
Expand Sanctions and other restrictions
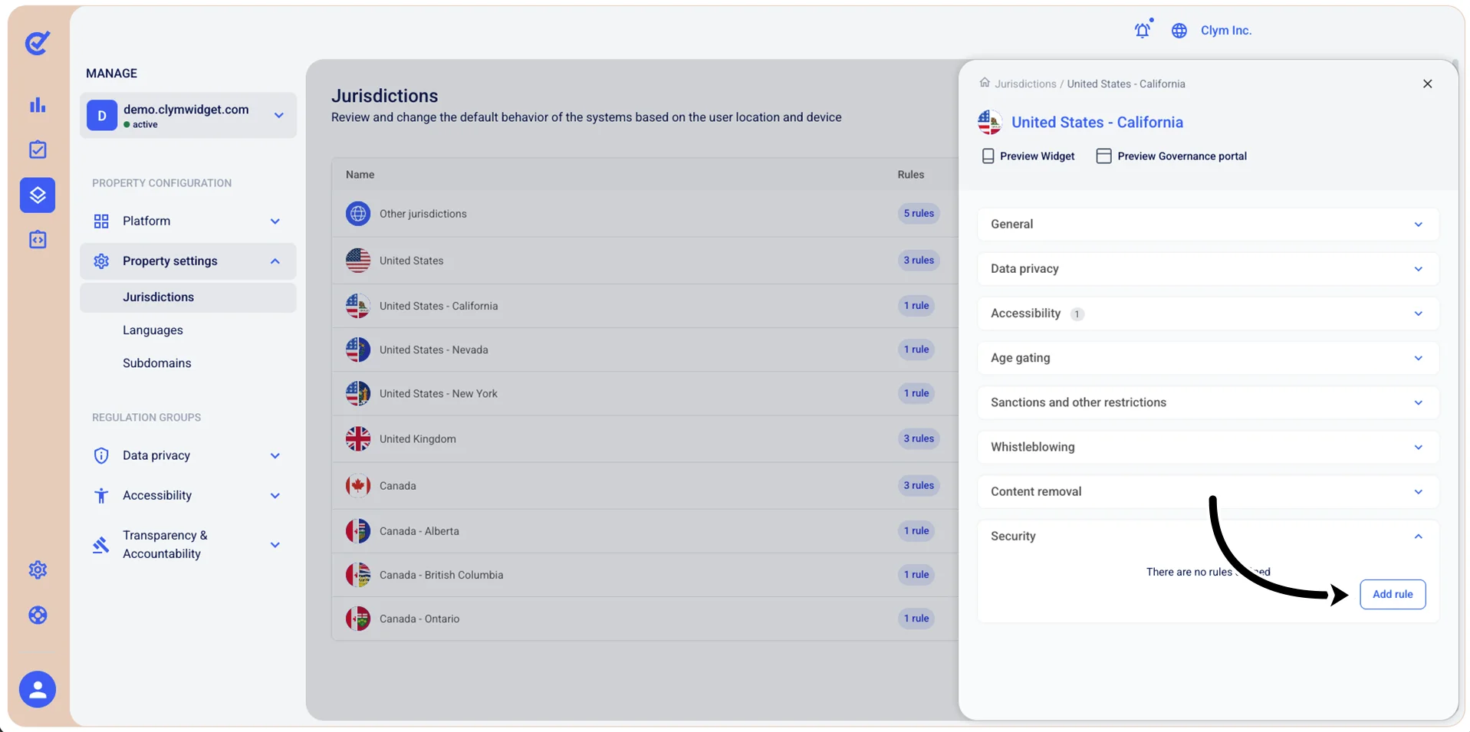pos(1208,402)
